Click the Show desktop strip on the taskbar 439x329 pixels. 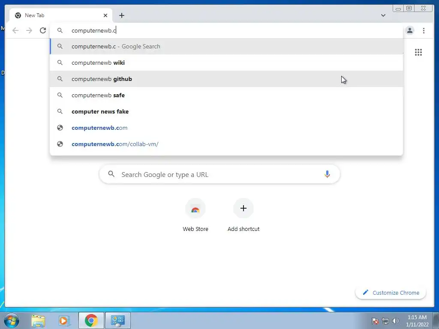[x=436, y=320]
